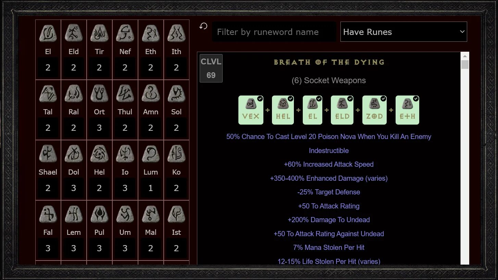Pick the Nef rune stone

[125, 34]
